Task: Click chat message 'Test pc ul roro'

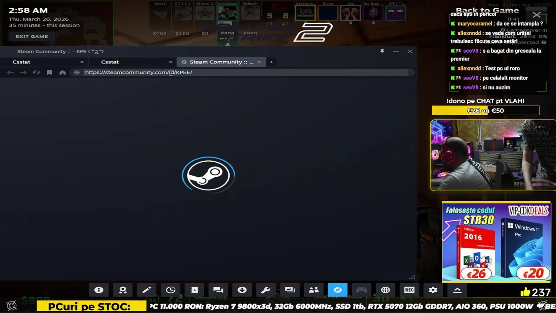Action: point(502,68)
